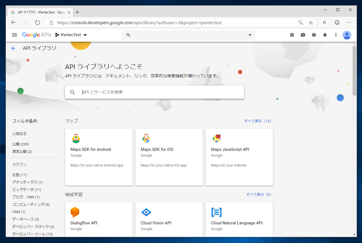Open a new browser tab
This screenshot has width=362, height=243.
point(77,12)
